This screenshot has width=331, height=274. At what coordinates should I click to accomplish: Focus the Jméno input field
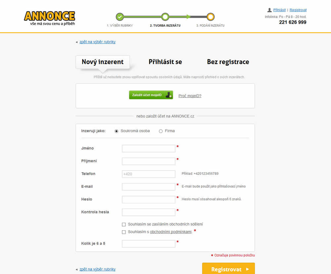click(x=149, y=148)
